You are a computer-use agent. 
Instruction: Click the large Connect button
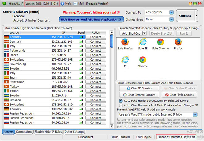185,16
